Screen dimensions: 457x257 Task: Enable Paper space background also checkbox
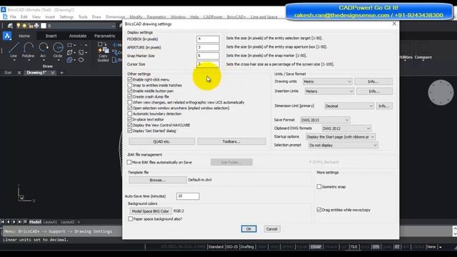(x=130, y=219)
